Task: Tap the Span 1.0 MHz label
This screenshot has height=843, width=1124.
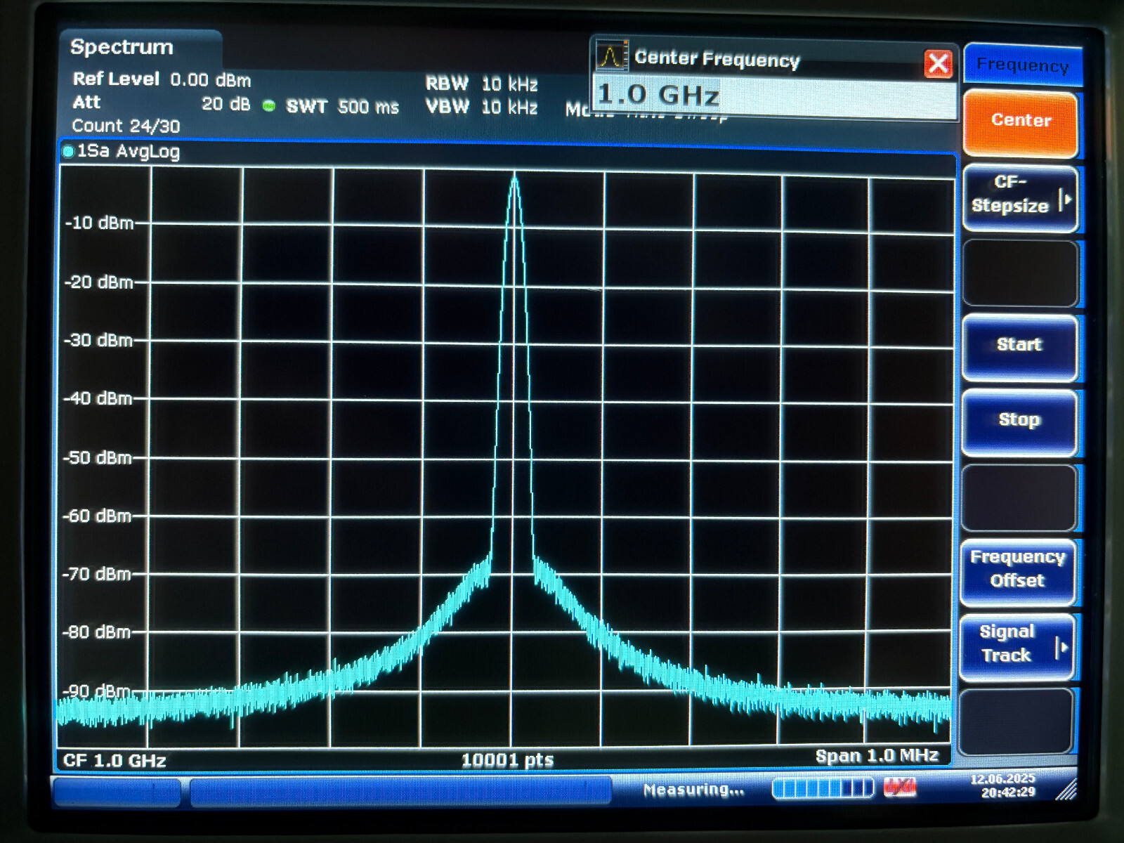Action: 876,756
